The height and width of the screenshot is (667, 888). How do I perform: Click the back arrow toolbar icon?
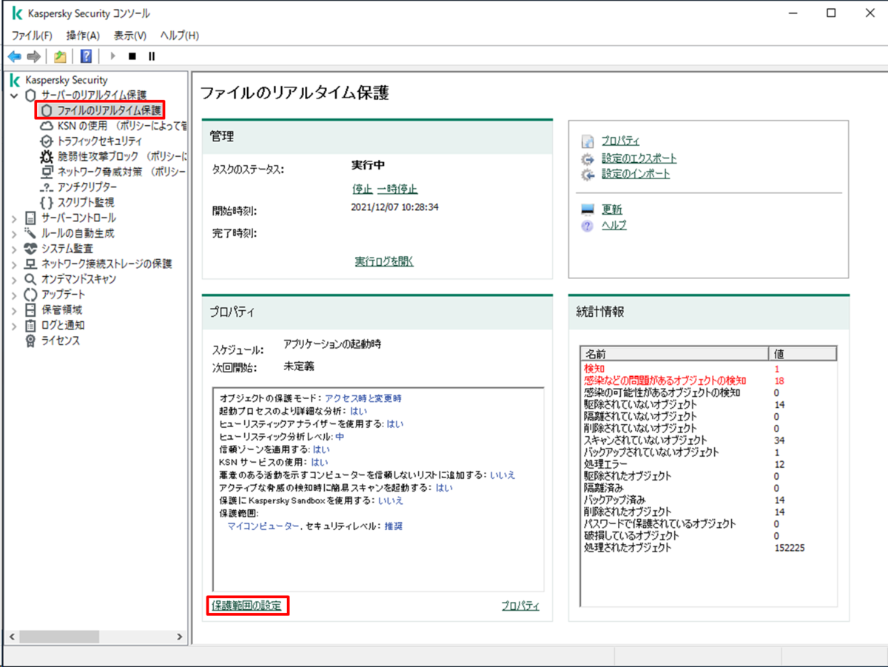point(14,56)
